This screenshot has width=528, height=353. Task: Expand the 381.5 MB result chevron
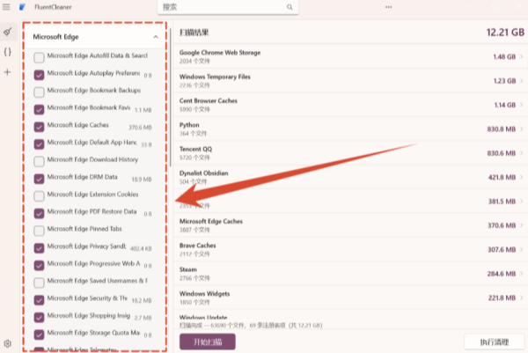[x=521, y=201]
